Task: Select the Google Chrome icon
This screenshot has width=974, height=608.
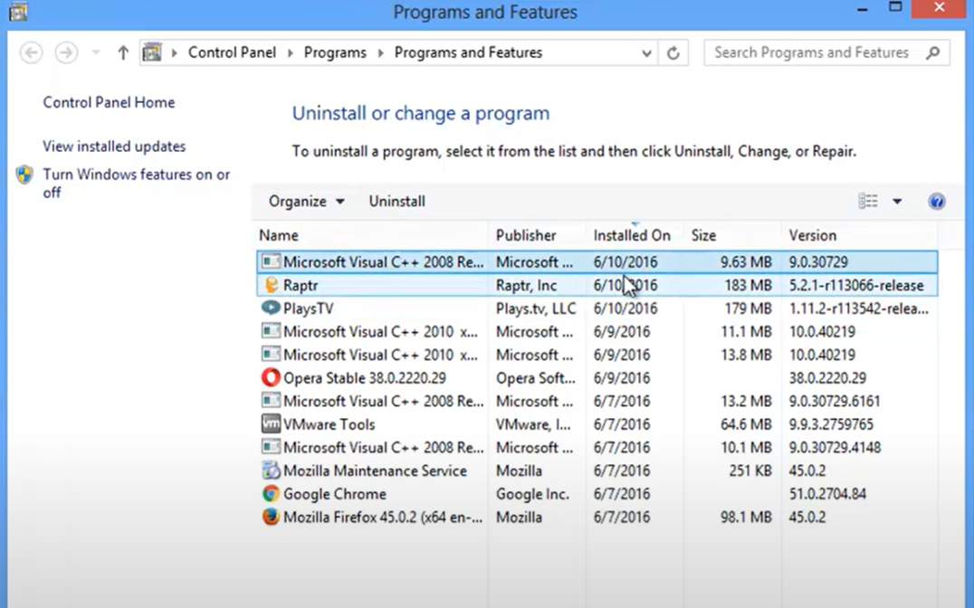Action: pos(271,493)
